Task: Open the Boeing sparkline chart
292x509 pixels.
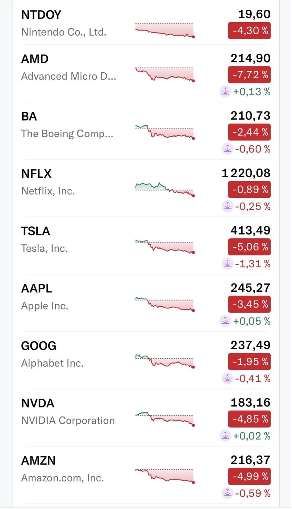Action: [x=165, y=132]
